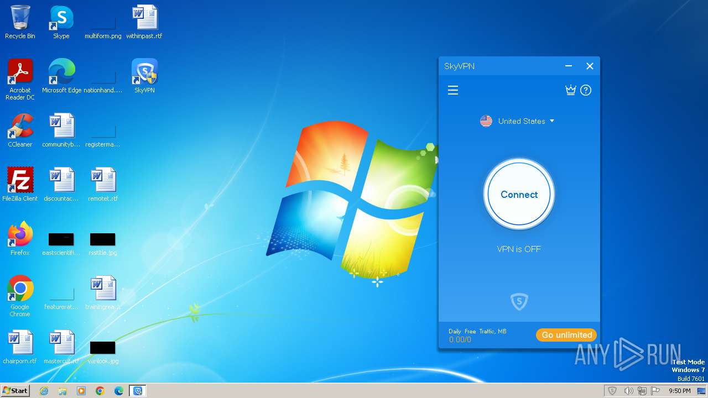Screen dimensions: 708x398
Task: Select the remotet.rtf desktop file
Action: [103, 185]
